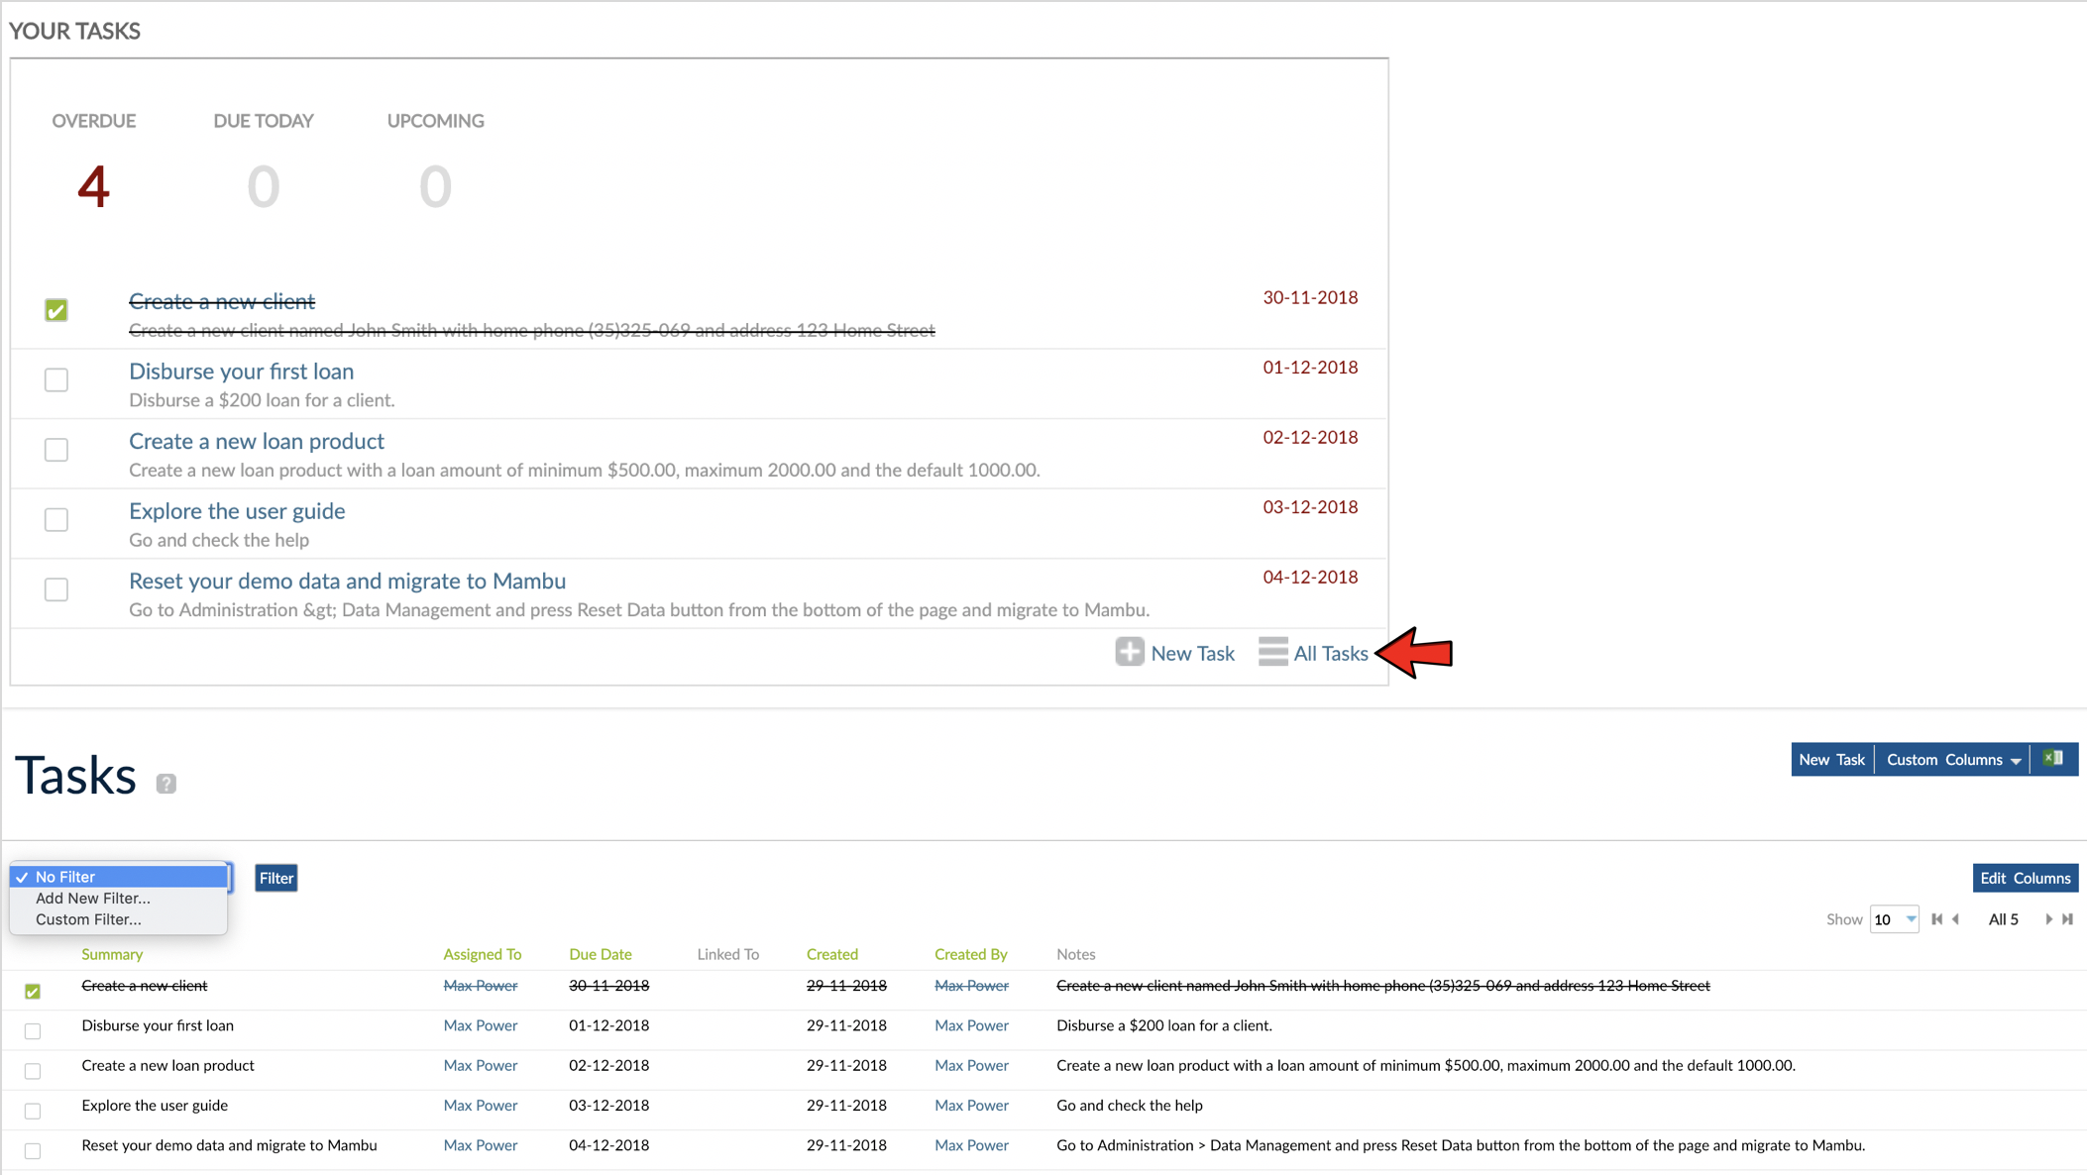Screen dimensions: 2087x1175
Task: Click the plus icon next to New Task
Action: (1129, 652)
